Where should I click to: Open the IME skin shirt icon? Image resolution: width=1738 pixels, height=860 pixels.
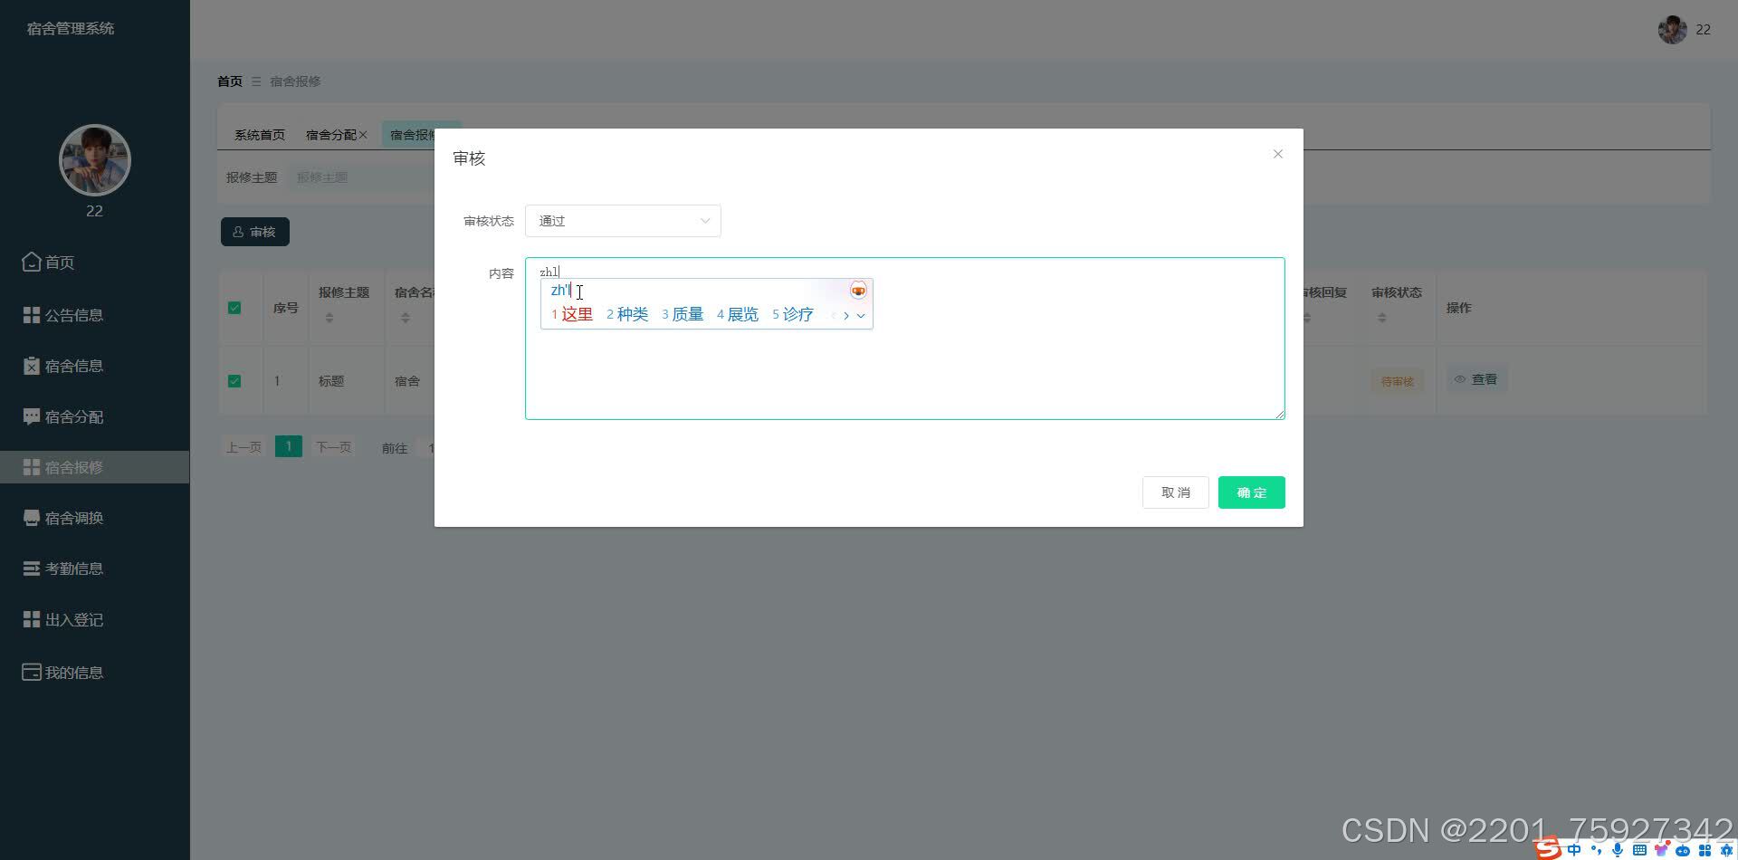click(x=1661, y=850)
